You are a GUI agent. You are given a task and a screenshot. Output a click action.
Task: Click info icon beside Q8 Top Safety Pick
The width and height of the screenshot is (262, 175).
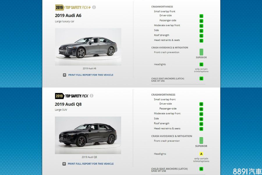(92, 96)
